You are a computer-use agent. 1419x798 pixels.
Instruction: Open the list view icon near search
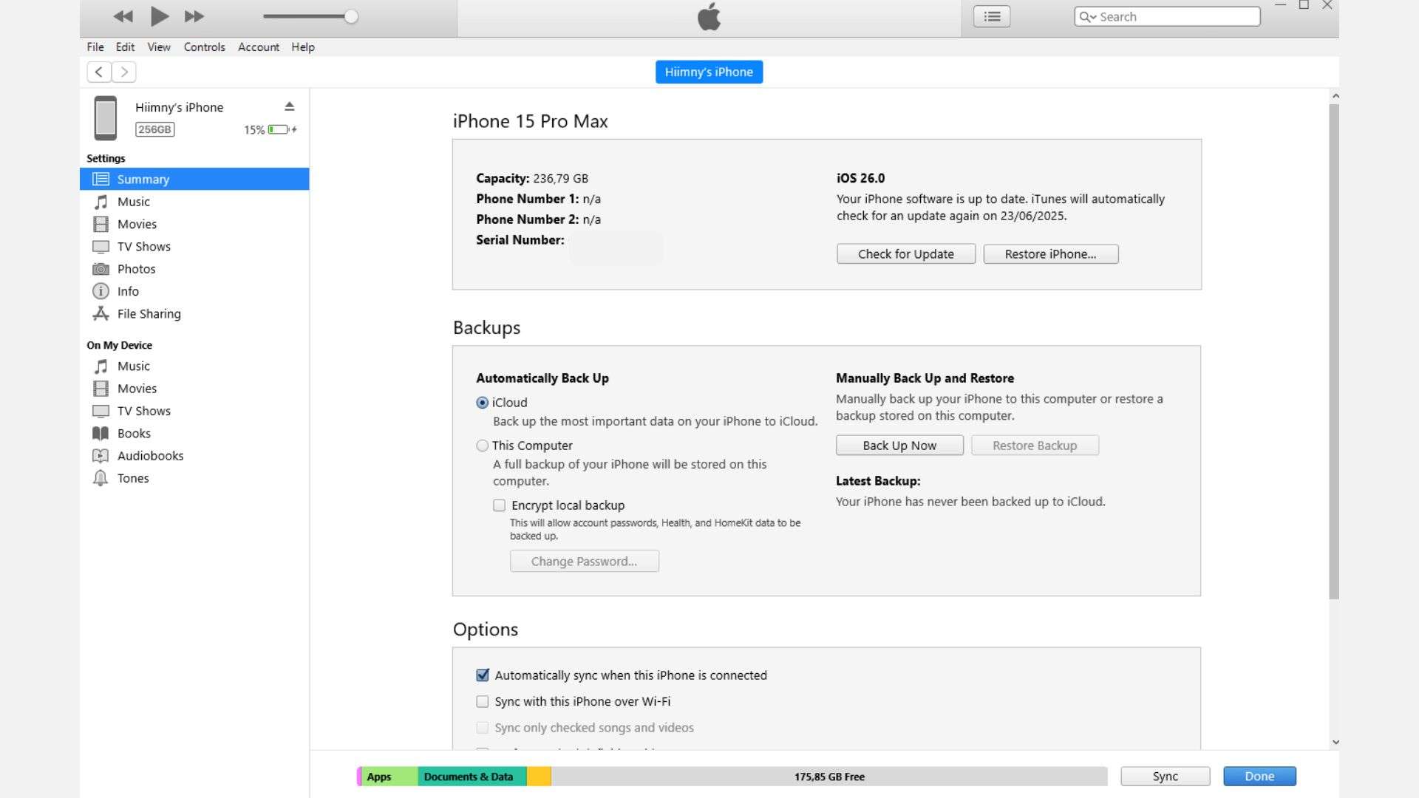point(991,16)
